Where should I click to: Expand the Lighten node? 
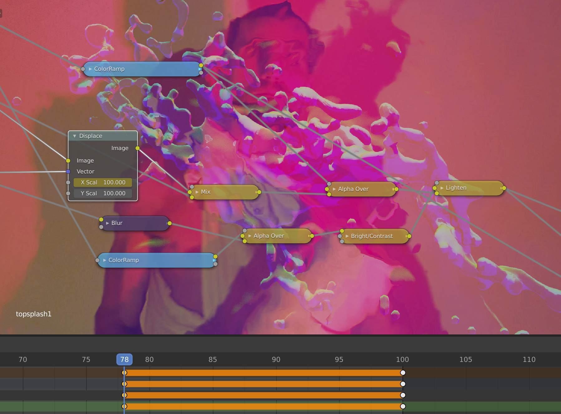click(x=442, y=188)
